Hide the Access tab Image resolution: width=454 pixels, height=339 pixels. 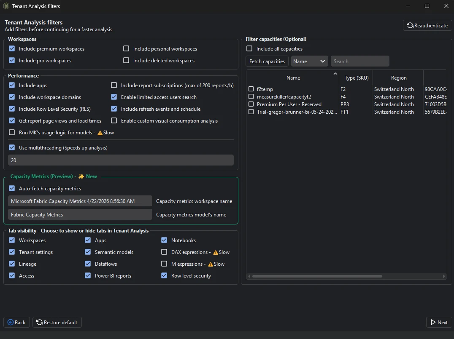coord(12,275)
